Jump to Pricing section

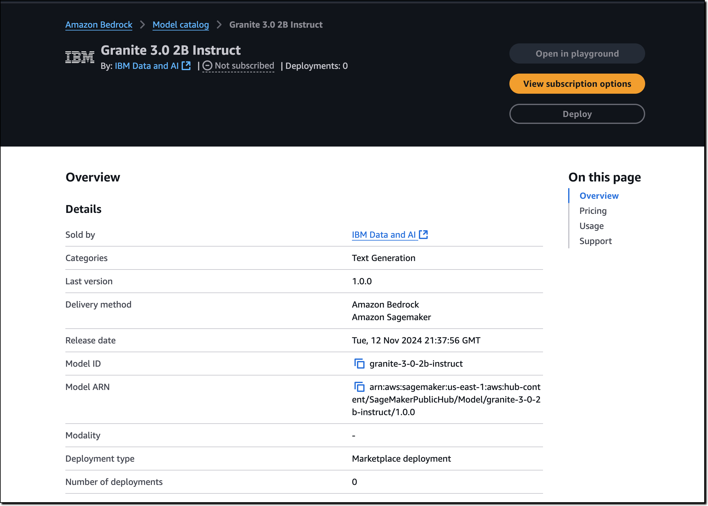coord(593,211)
